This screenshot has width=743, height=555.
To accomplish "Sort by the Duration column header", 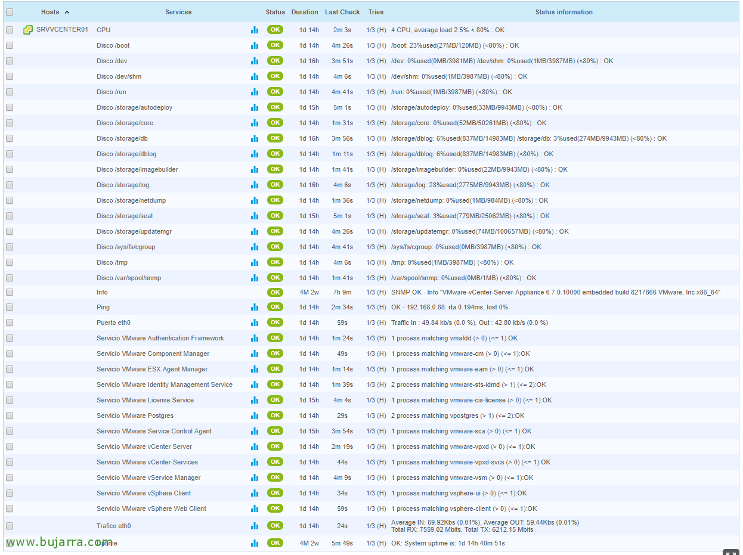I will tap(305, 12).
